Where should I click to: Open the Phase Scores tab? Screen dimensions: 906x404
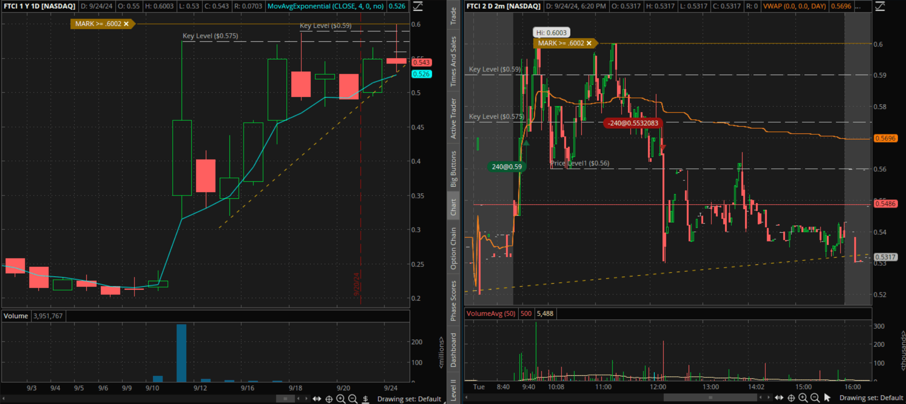pos(453,301)
